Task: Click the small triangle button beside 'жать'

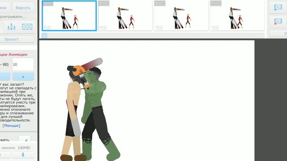Action: (x=25, y=140)
